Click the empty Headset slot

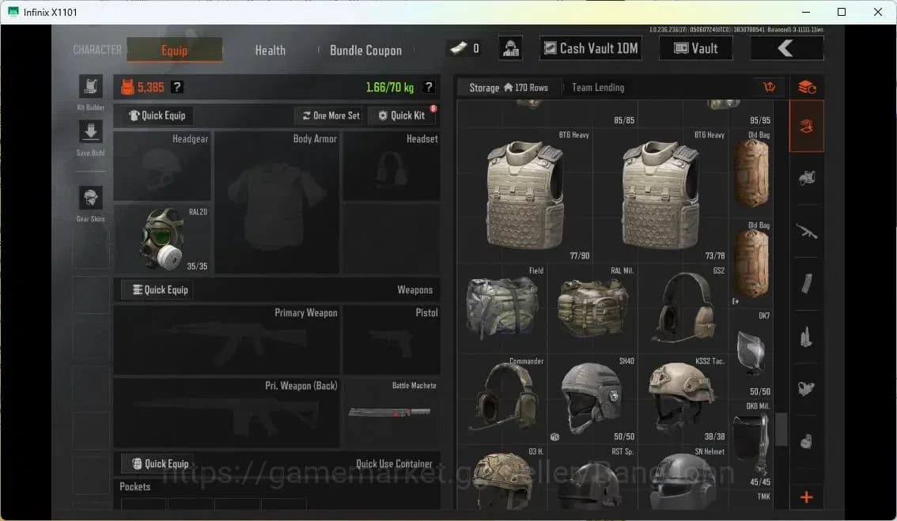coord(392,166)
